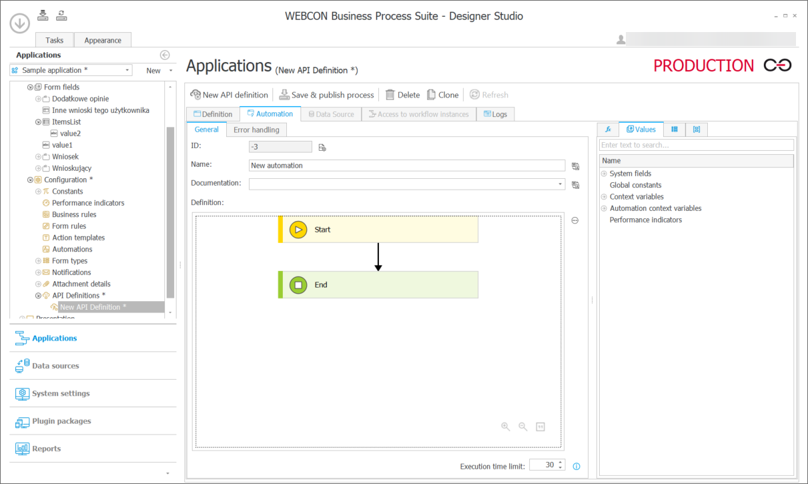Image resolution: width=808 pixels, height=484 pixels.
Task: Zoom out on the automation diagram
Action: 523,427
